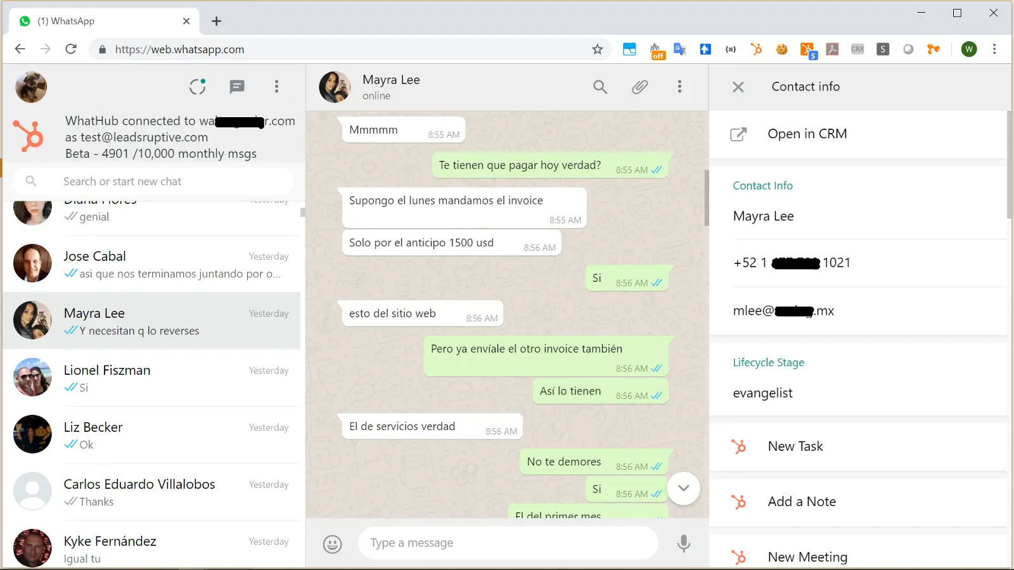This screenshot has width=1014, height=570.
Task: Open the Chrome browser menu
Action: pyautogui.click(x=994, y=49)
